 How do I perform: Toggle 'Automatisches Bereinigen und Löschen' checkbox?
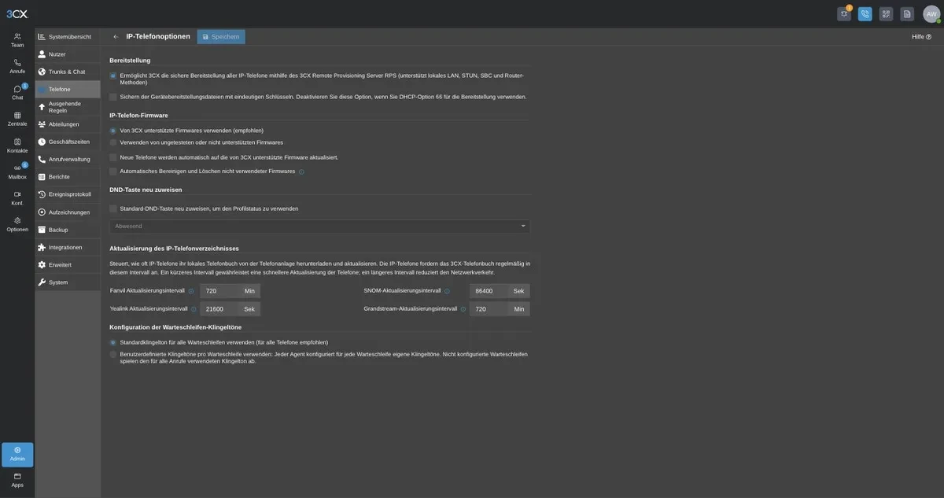click(113, 171)
